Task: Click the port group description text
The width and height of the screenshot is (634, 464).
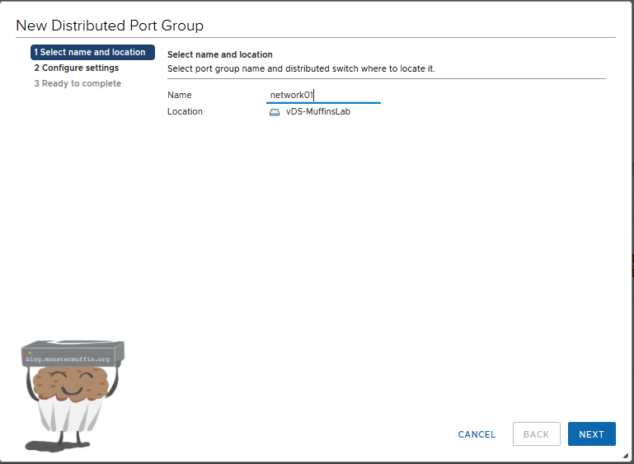Action: [300, 68]
